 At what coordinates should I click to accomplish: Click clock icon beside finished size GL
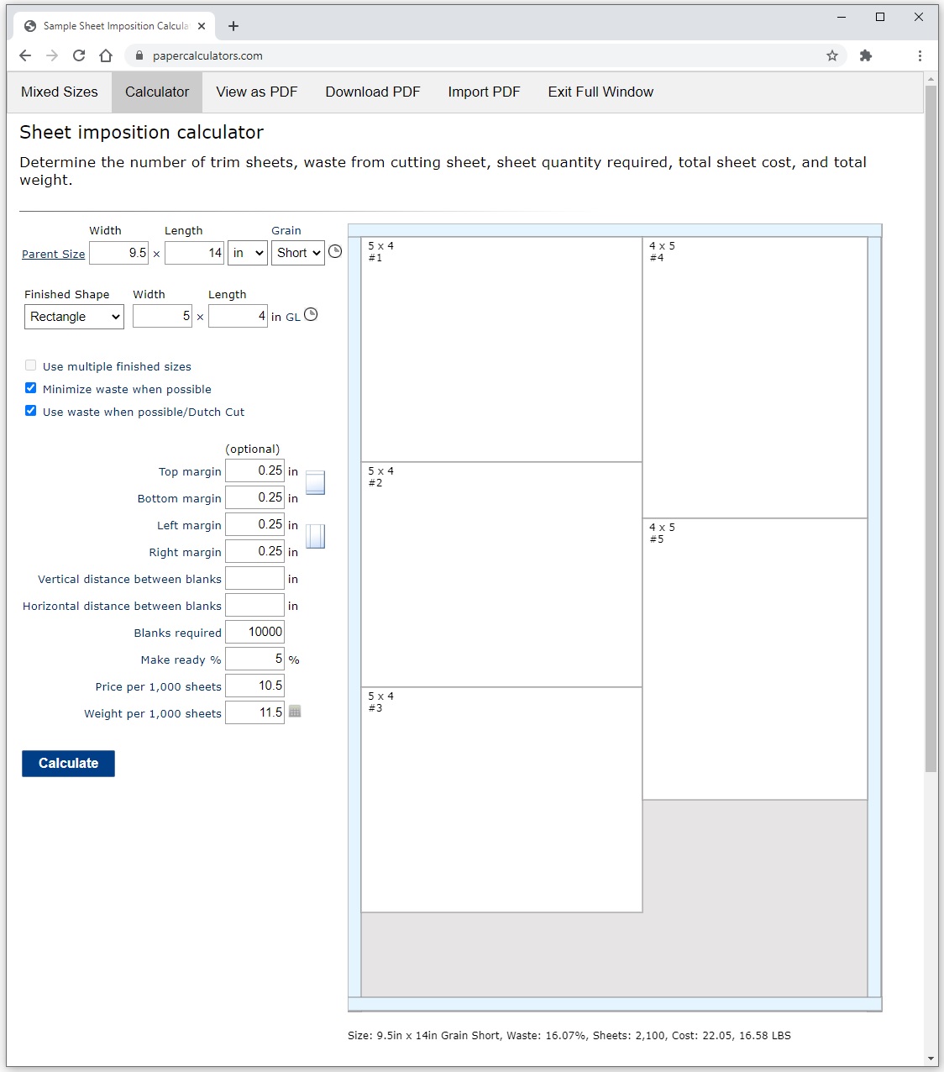(x=311, y=314)
